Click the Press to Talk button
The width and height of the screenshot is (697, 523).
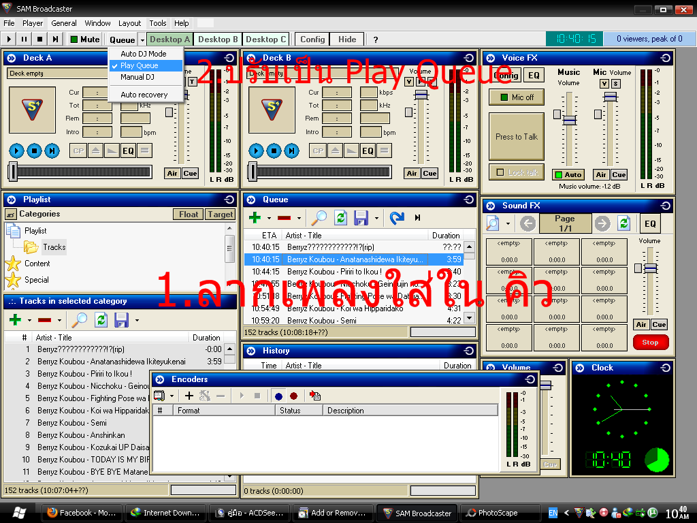[x=517, y=136]
